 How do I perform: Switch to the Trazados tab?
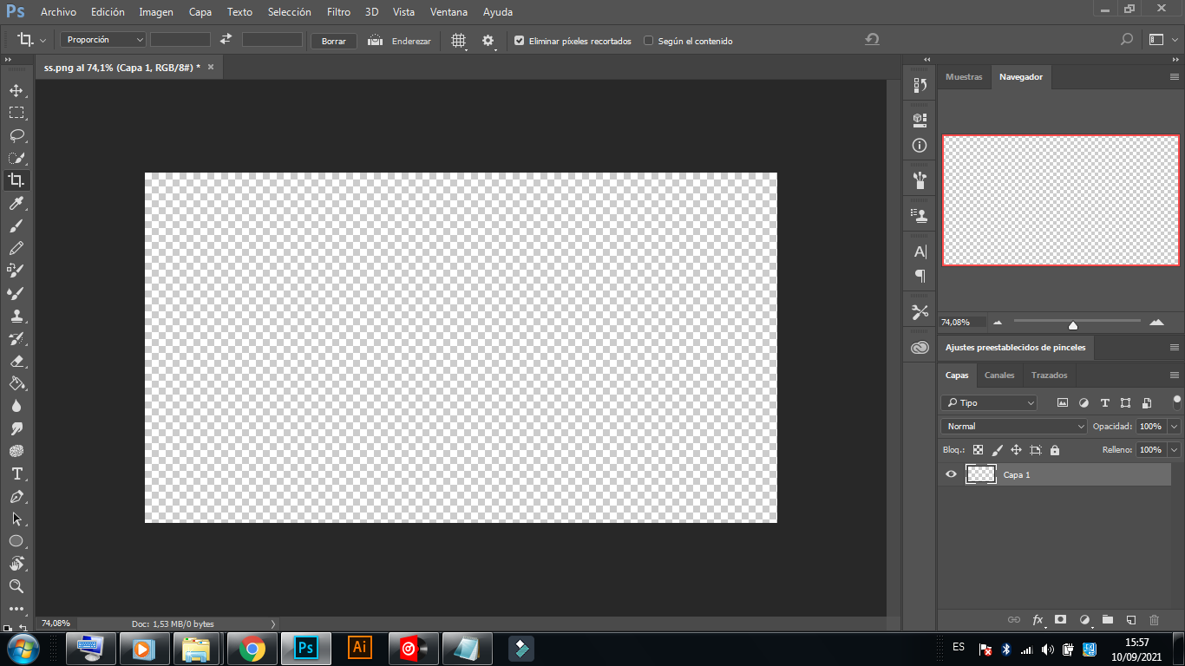pos(1050,375)
